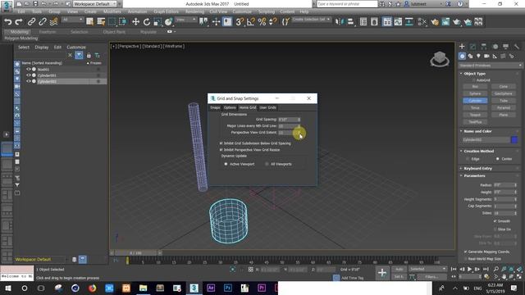
Task: Select the Select and Link tool
Action: (31, 22)
